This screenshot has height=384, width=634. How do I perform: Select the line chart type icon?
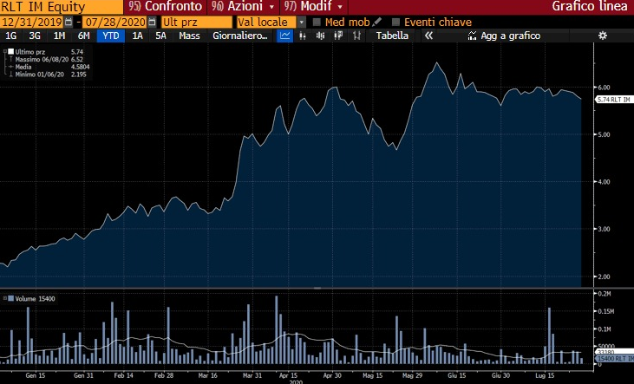(x=285, y=36)
